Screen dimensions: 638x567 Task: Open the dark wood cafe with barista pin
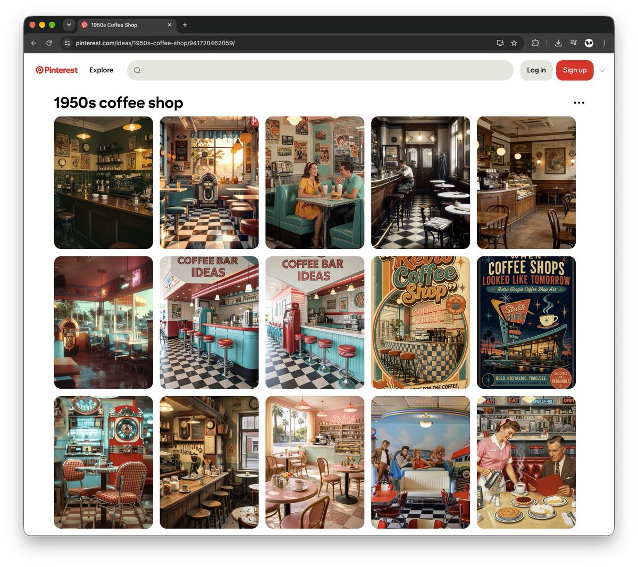421,182
